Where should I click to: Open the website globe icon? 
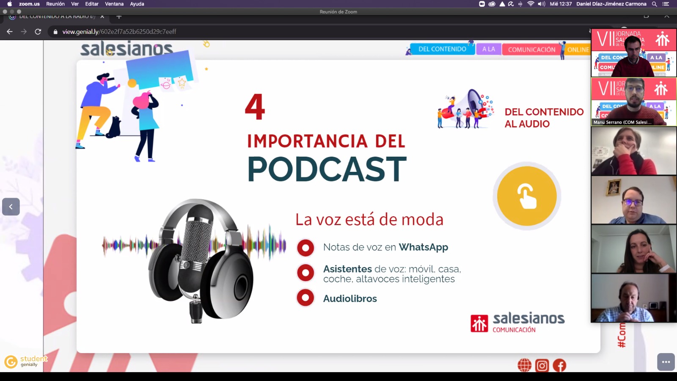pyautogui.click(x=524, y=365)
